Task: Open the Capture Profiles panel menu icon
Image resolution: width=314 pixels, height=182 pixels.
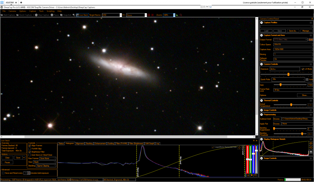Action: (311, 23)
